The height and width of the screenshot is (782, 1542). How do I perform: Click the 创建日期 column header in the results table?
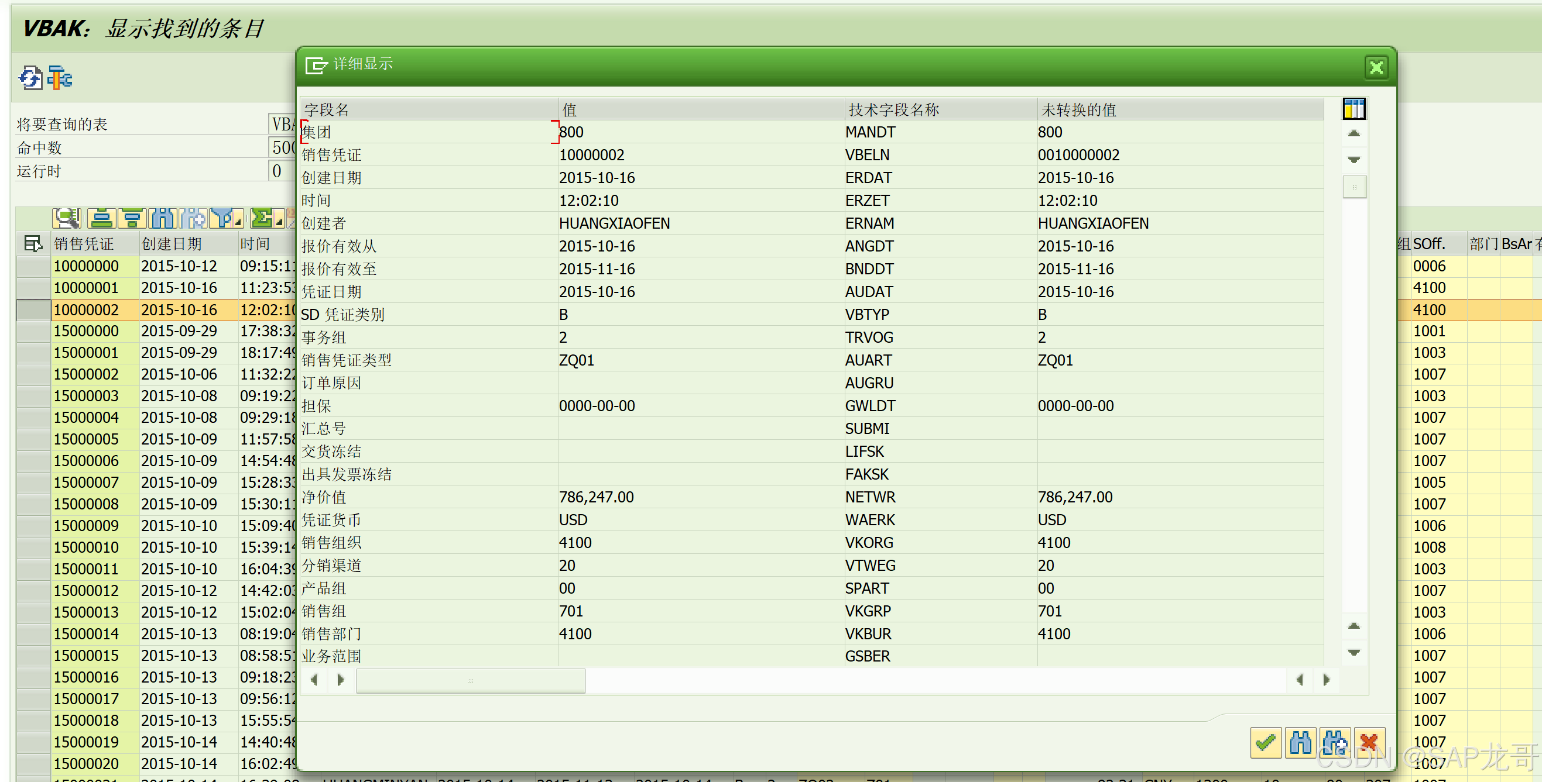click(172, 244)
